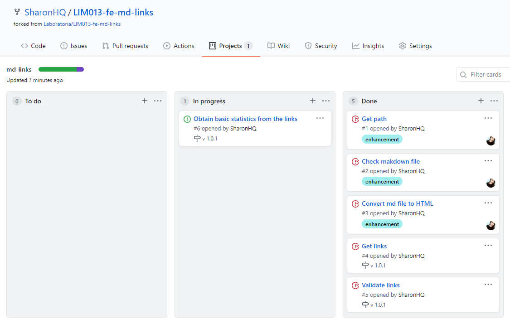Open the Validate links issue
The height and width of the screenshot is (324, 510).
[380, 285]
